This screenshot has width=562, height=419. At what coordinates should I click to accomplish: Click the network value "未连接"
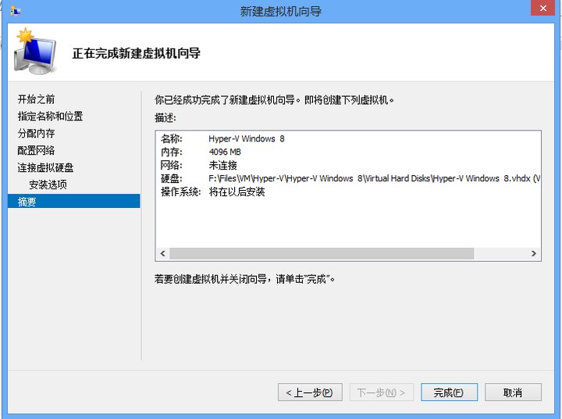(x=223, y=165)
